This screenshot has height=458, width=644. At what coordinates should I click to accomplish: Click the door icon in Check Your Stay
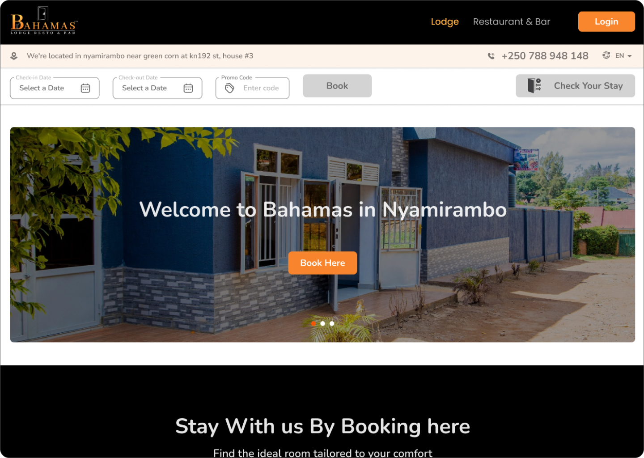click(x=534, y=85)
